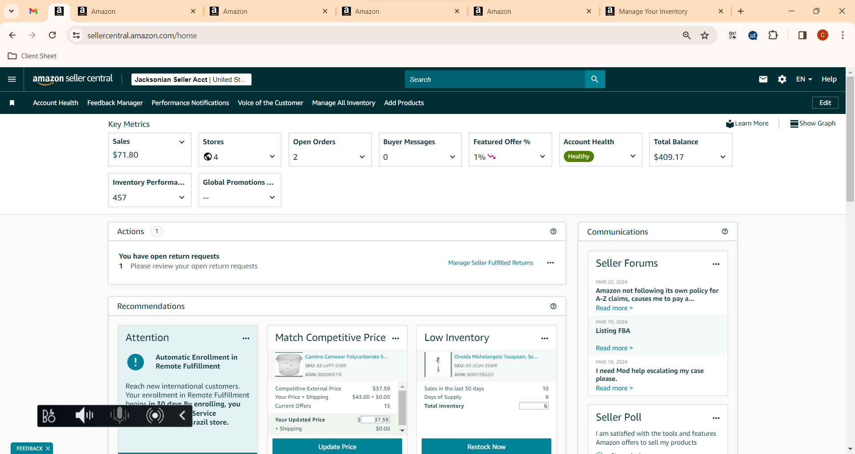Open the audio output icon in the overlay
The width and height of the screenshot is (855, 454).
point(155,416)
